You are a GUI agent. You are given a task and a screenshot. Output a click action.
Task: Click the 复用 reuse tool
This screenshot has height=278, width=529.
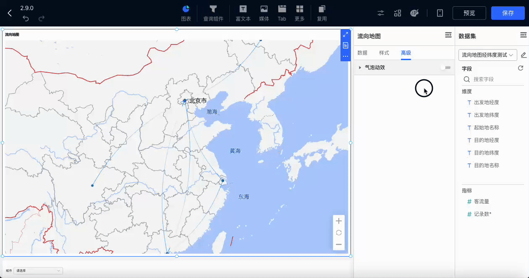pos(322,13)
